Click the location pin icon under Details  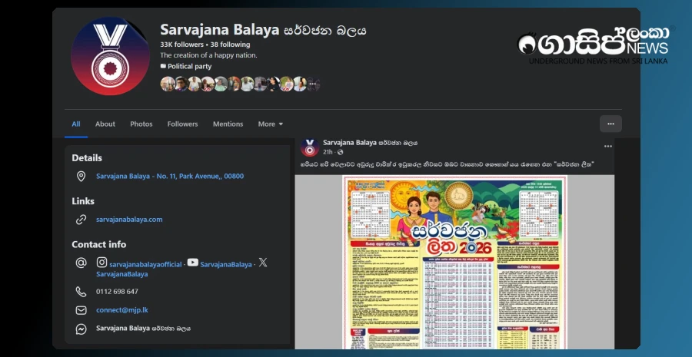pos(81,177)
